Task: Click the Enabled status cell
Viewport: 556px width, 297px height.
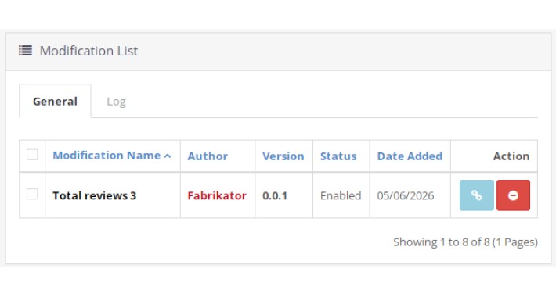Action: [341, 195]
